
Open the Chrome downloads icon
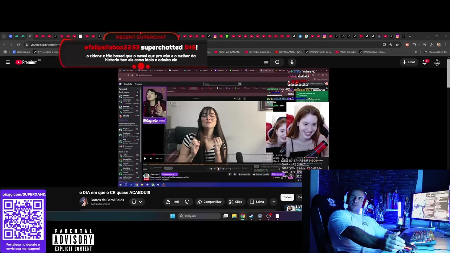pos(431,45)
